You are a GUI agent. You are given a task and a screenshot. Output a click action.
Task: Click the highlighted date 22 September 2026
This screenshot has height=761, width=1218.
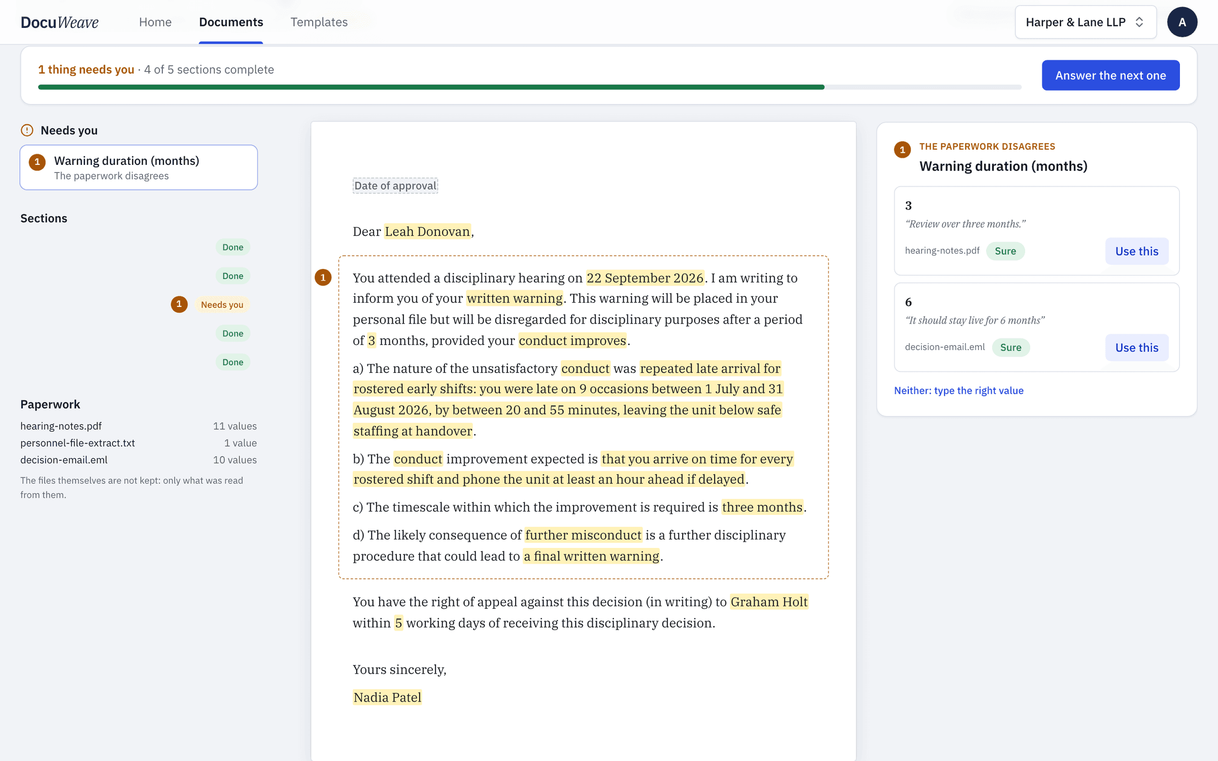(645, 278)
